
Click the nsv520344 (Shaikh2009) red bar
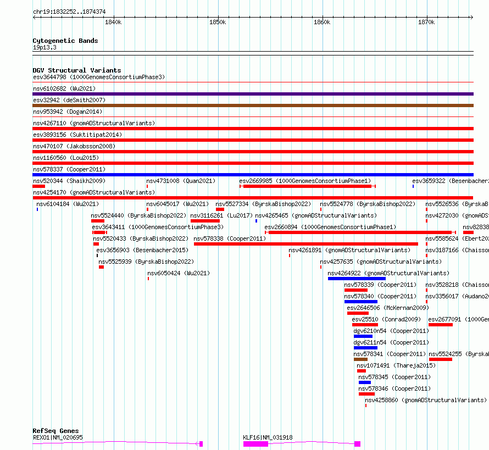coord(38,186)
